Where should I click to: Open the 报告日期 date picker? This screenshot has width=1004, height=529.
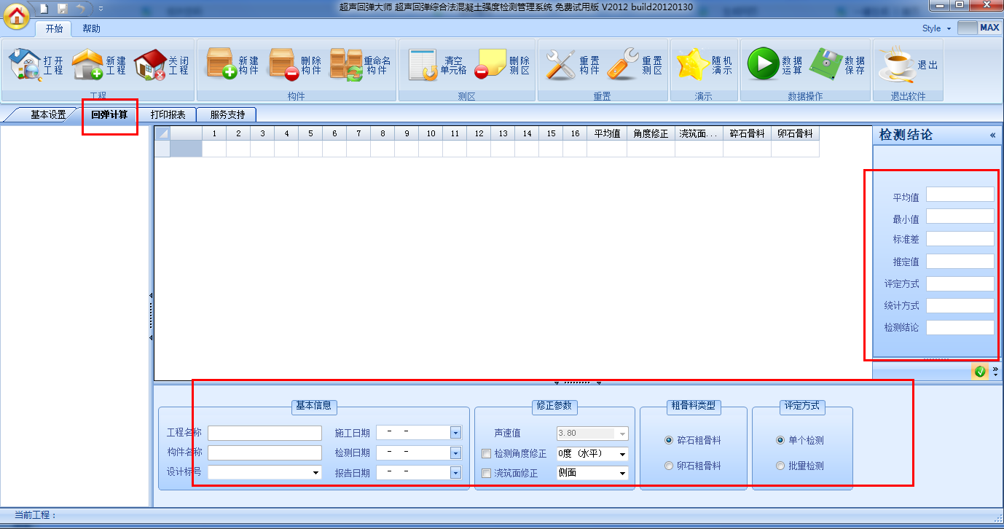455,473
